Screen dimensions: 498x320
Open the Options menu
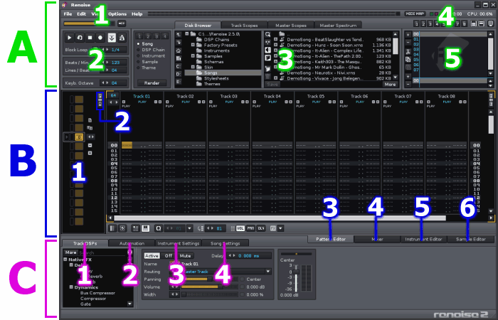point(117,14)
